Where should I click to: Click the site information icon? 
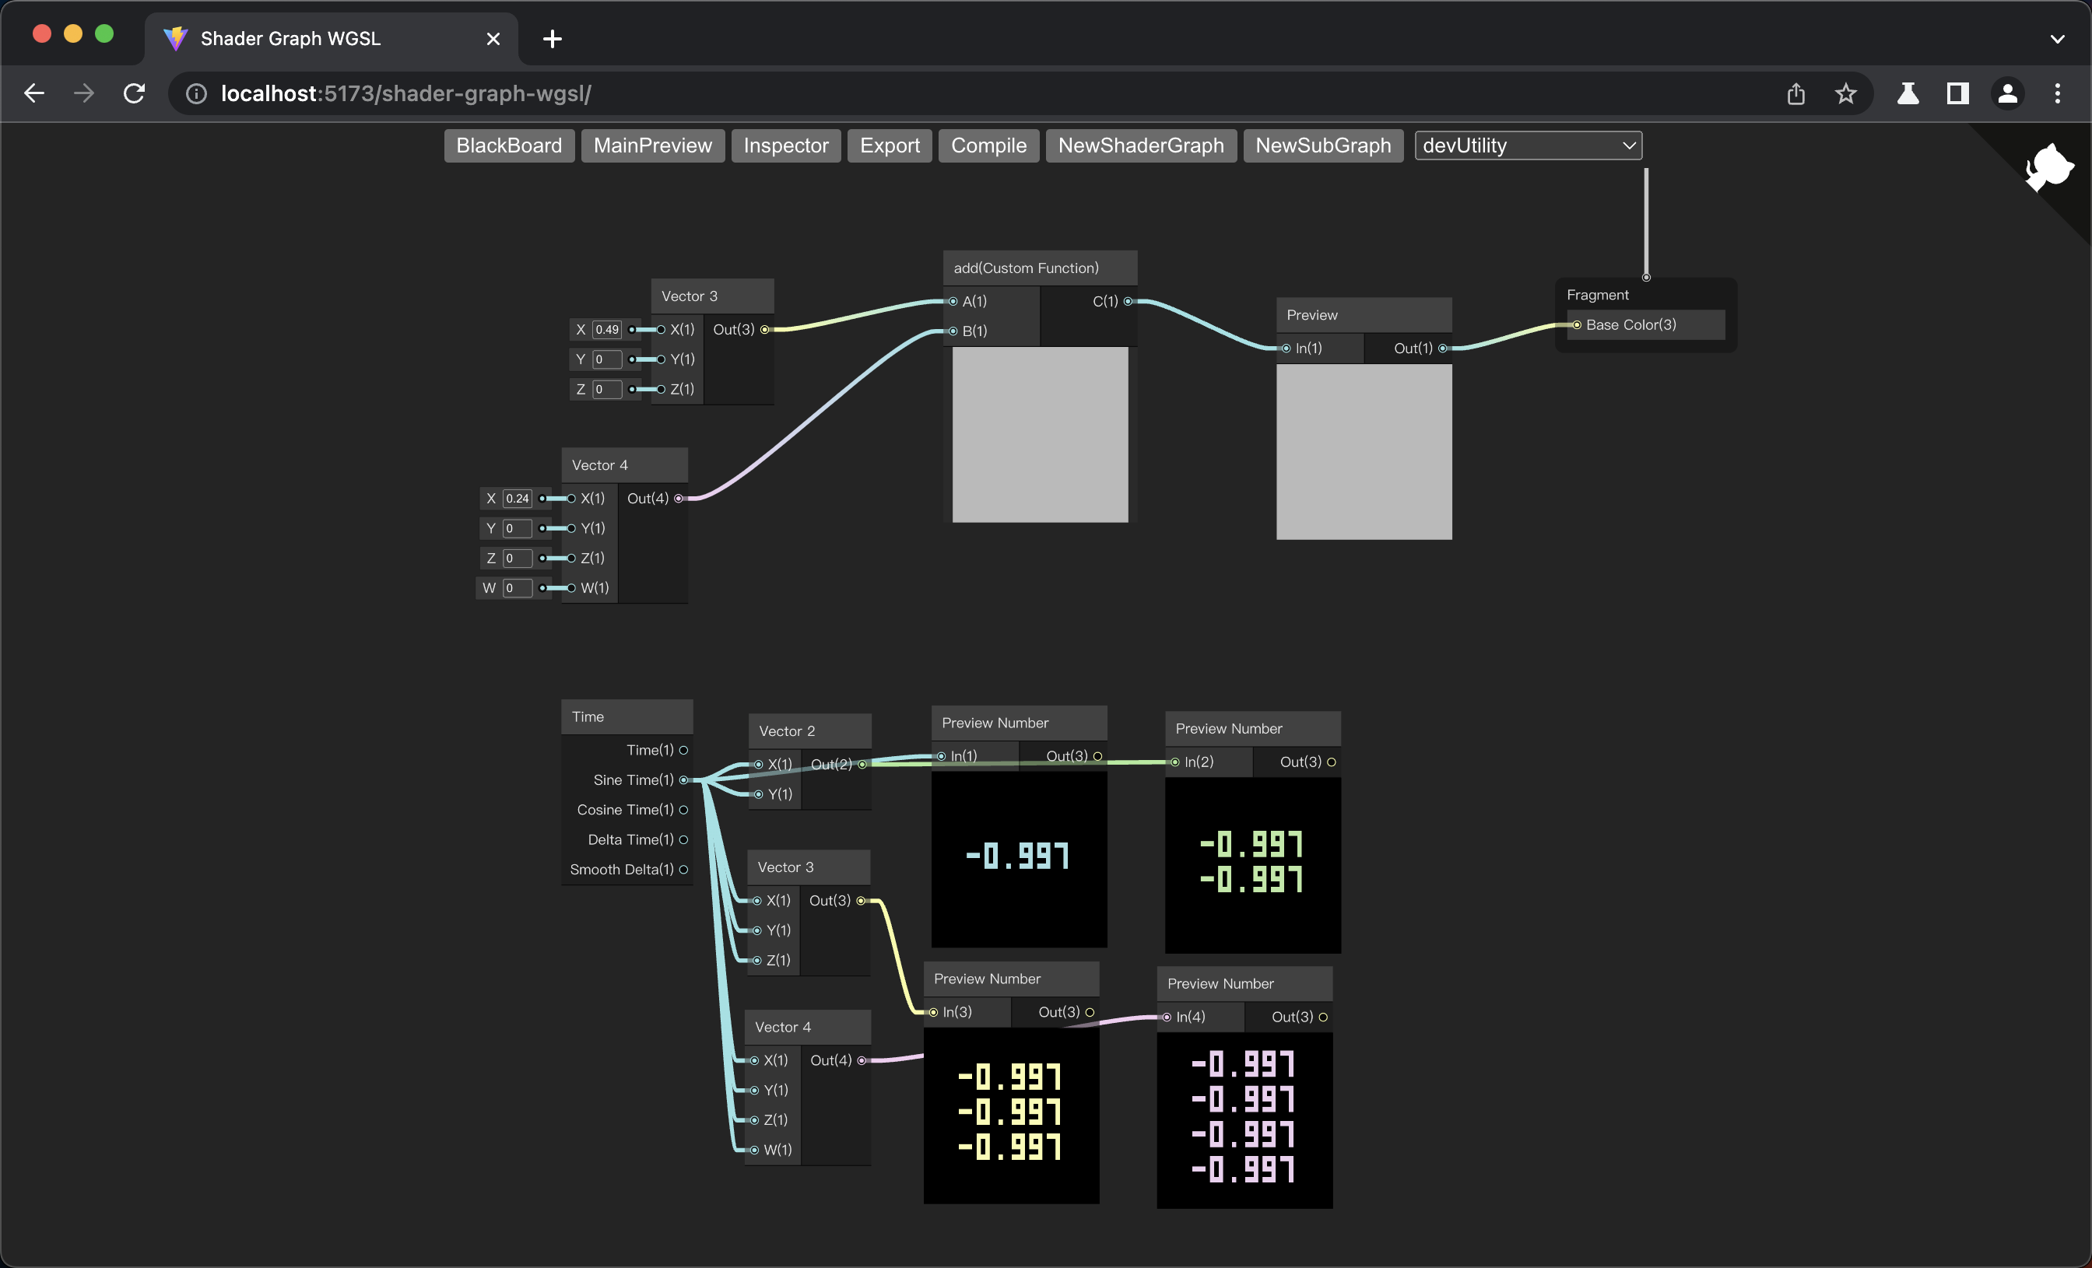pos(196,93)
